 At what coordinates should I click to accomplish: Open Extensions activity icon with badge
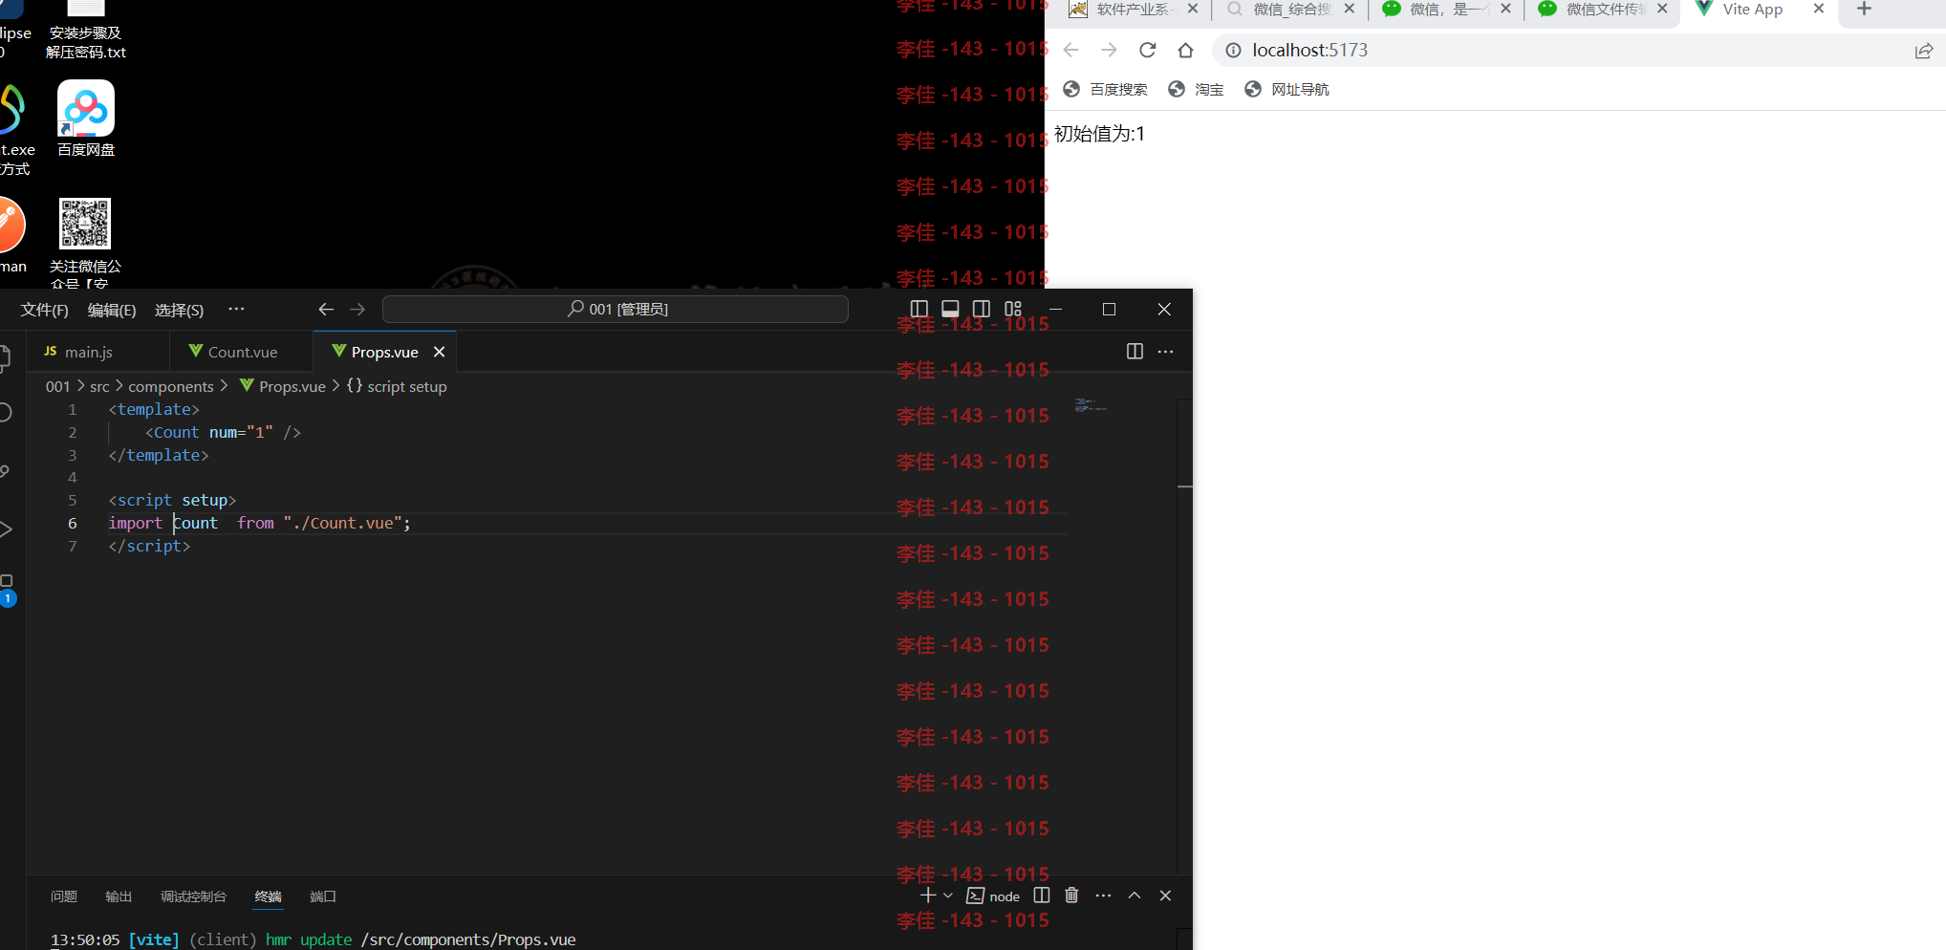point(8,589)
